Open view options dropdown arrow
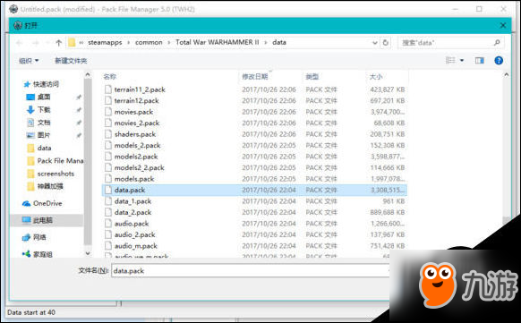 pyautogui.click(x=462, y=61)
